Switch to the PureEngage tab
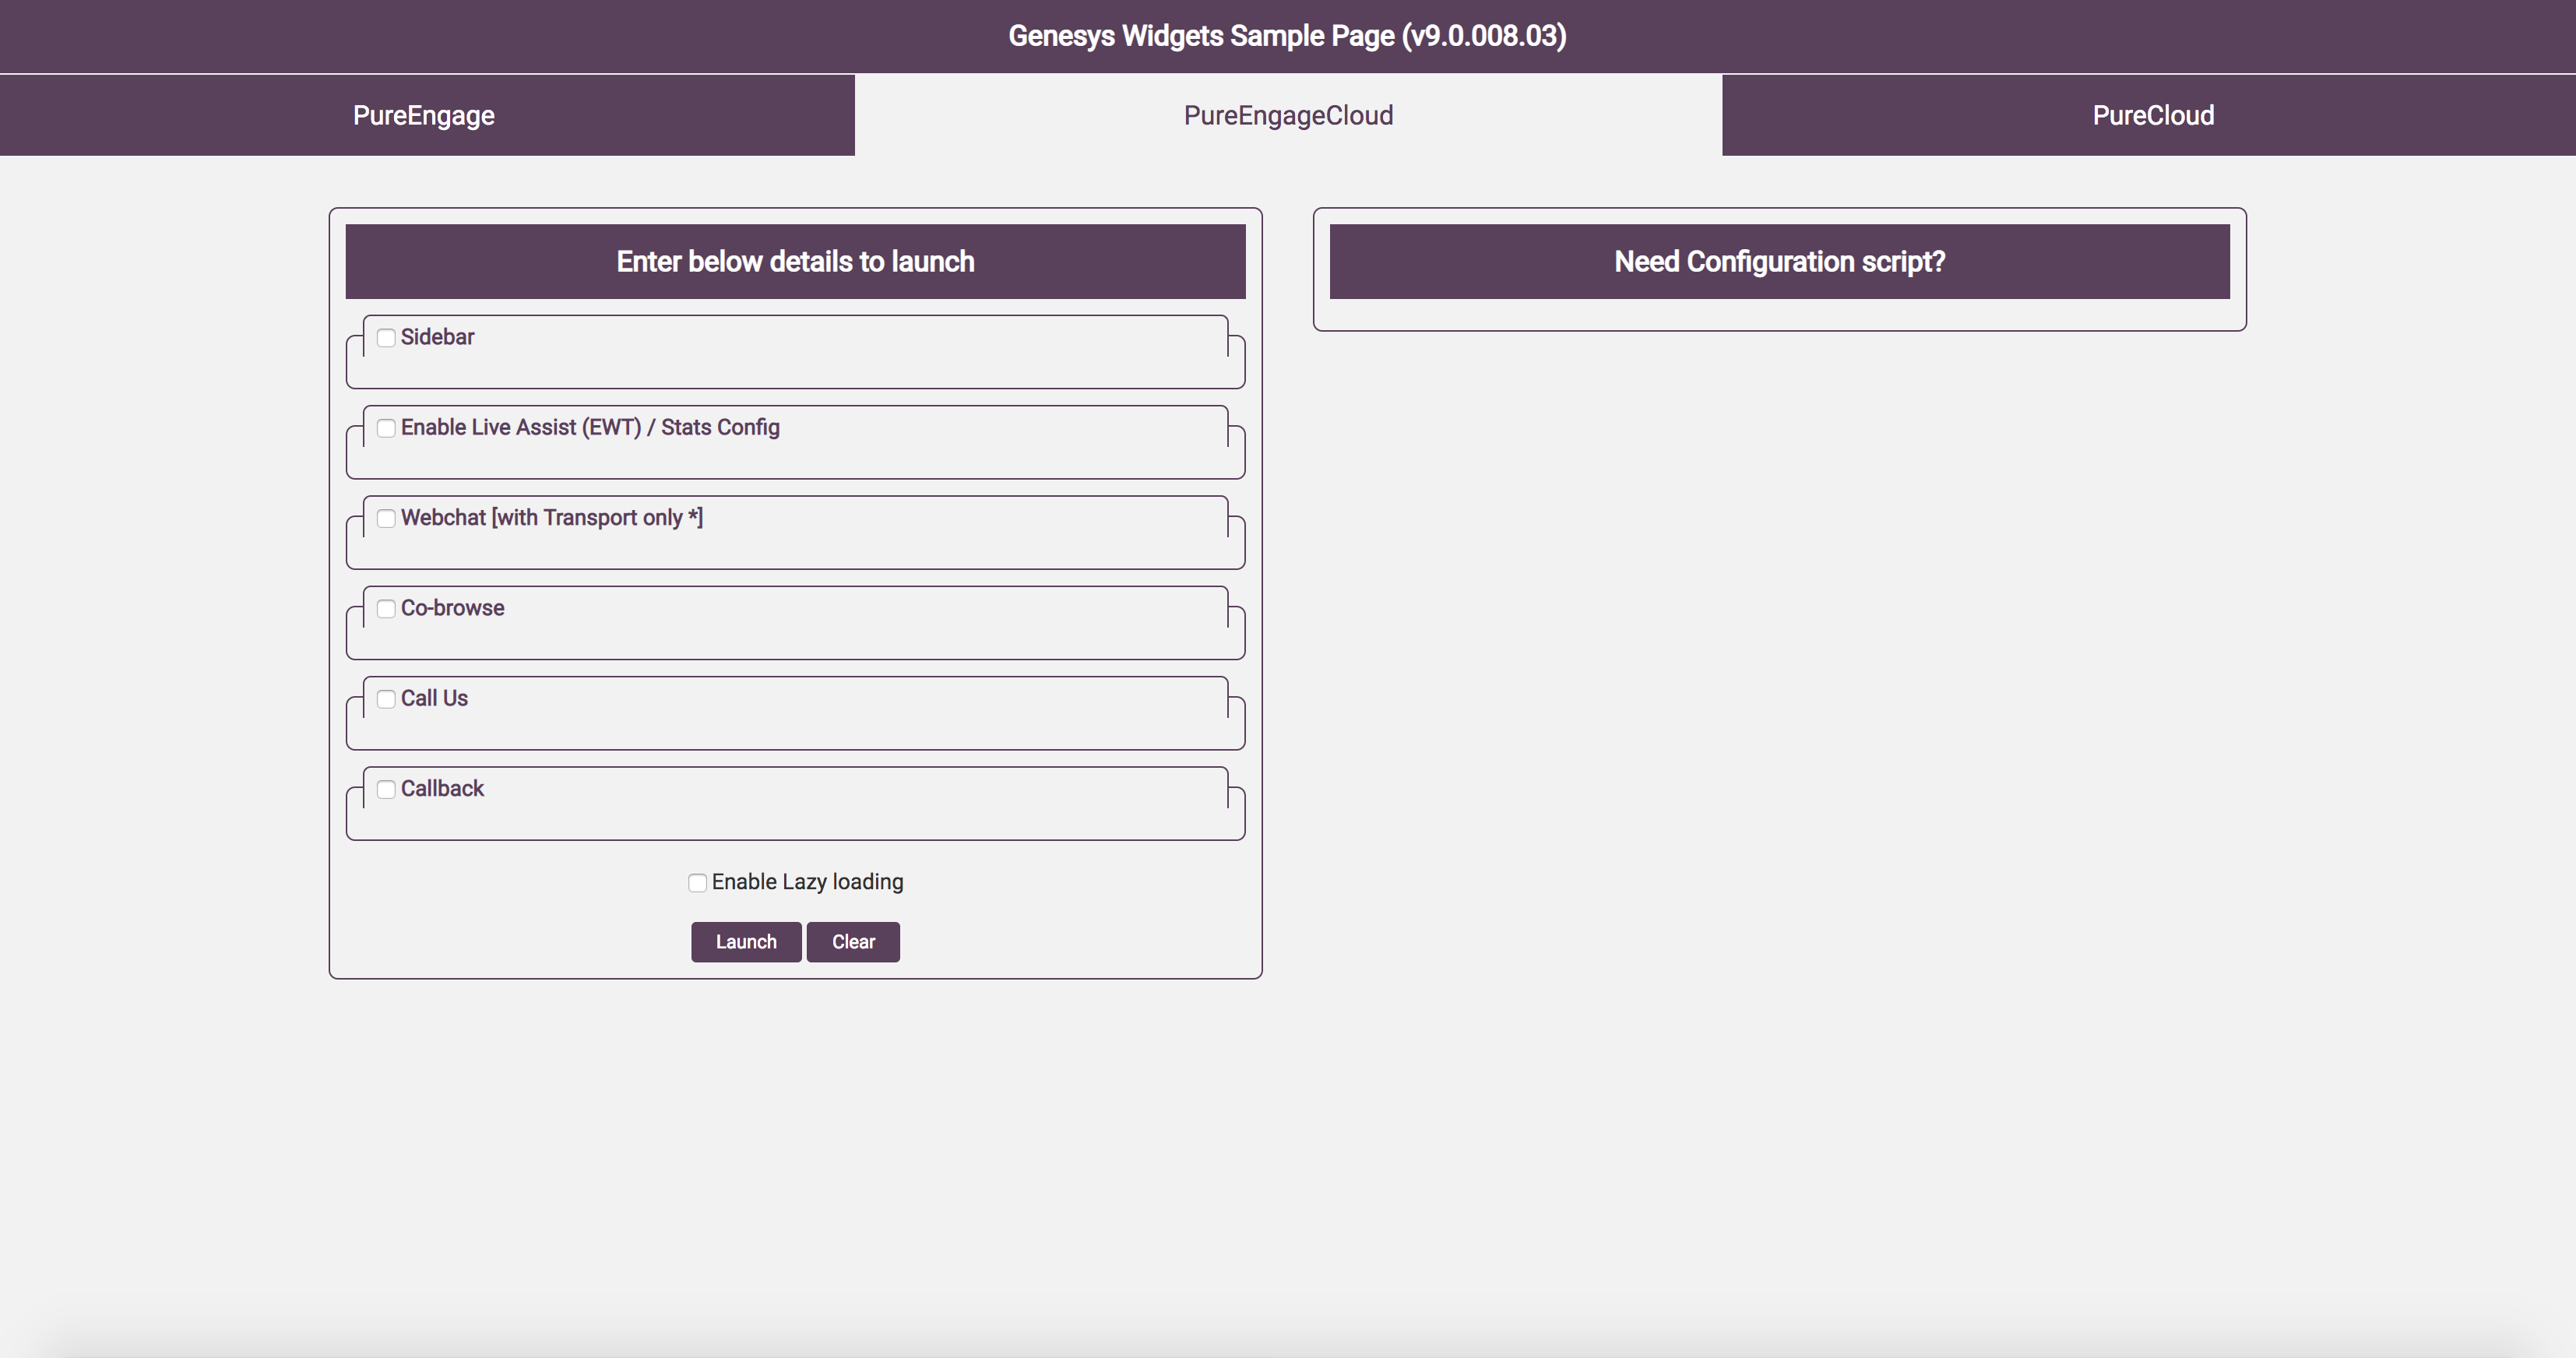 [x=424, y=115]
